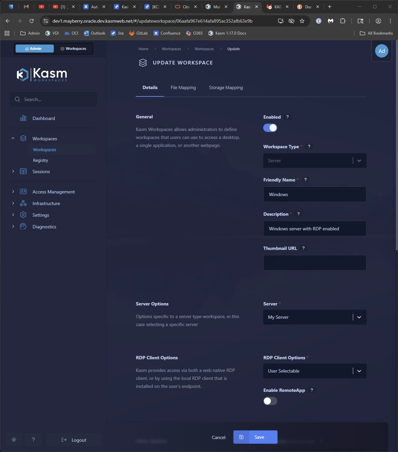
Task: Select the Details tab
Action: 150,87
